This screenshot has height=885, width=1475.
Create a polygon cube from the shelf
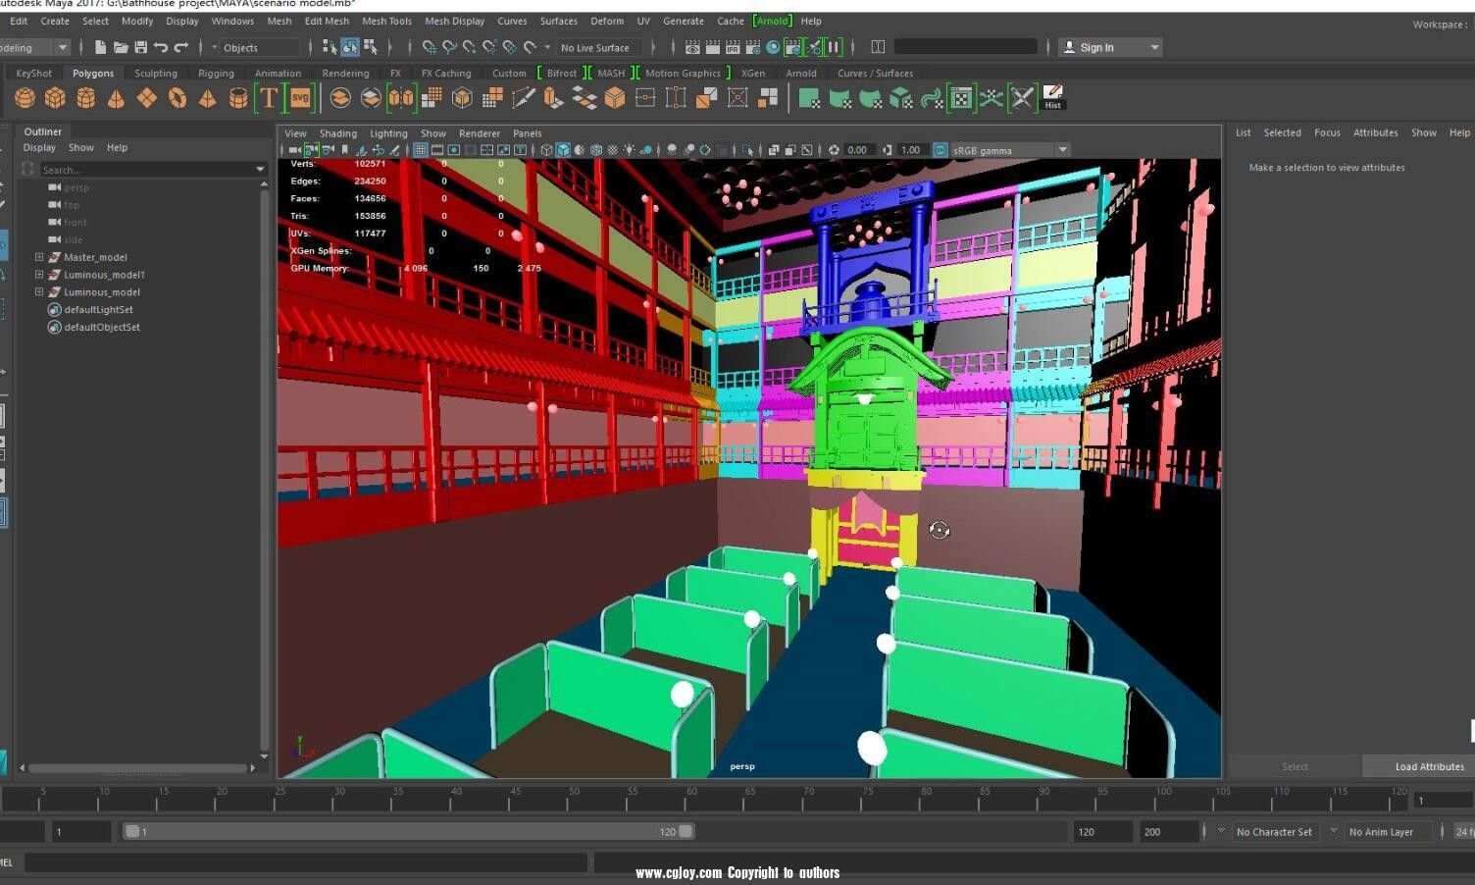[x=55, y=97]
